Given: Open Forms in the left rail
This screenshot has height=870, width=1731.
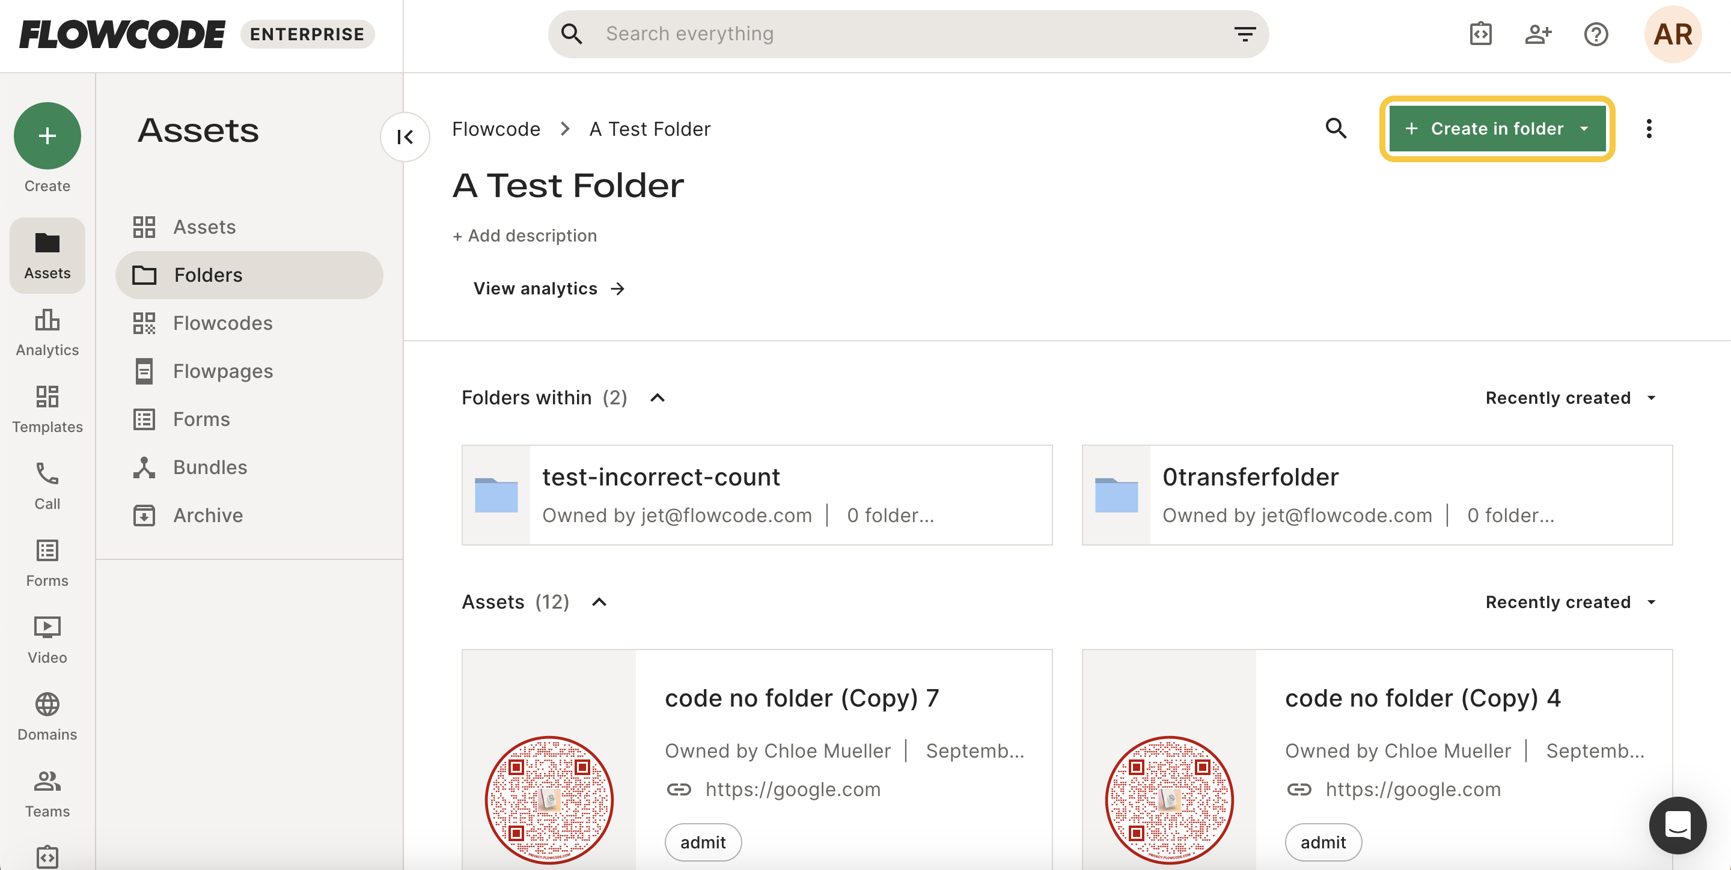Looking at the screenshot, I should pos(47,563).
